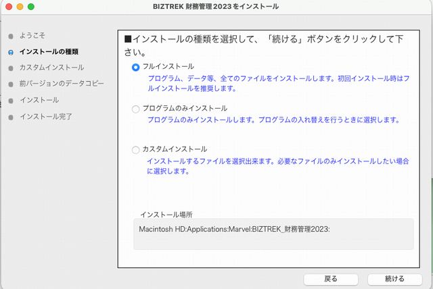This screenshot has width=433, height=289.
Task: Click the active インストールの種類 step bullet
Action: (x=11, y=52)
